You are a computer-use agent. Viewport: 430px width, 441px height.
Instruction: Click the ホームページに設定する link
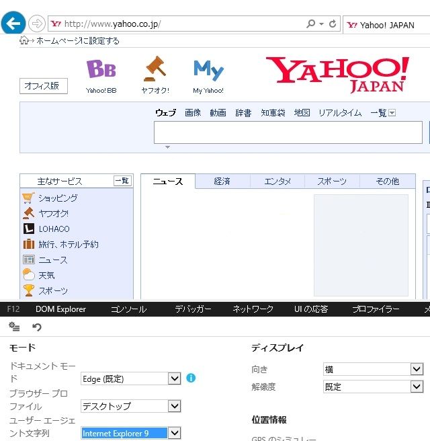78,41
